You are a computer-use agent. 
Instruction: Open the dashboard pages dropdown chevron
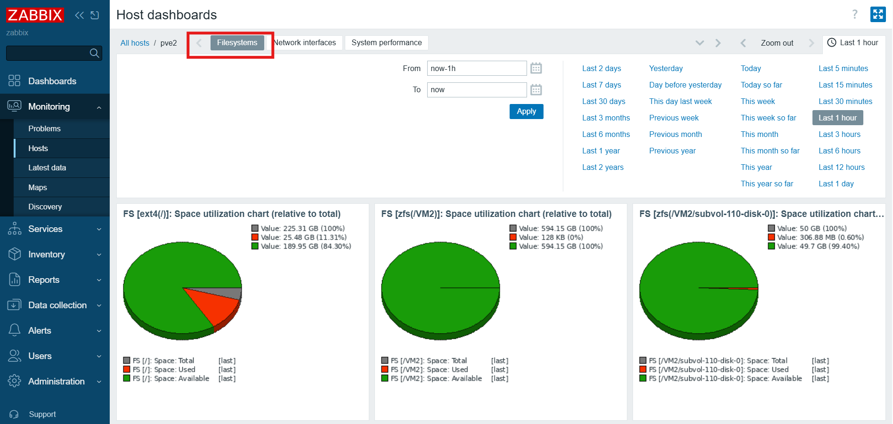click(x=700, y=43)
